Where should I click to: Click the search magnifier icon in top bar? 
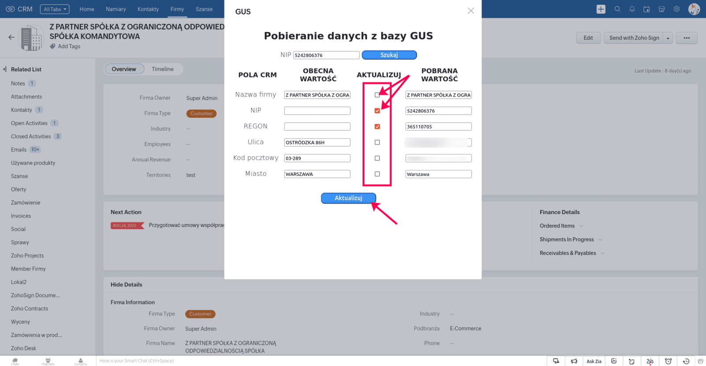click(x=617, y=9)
